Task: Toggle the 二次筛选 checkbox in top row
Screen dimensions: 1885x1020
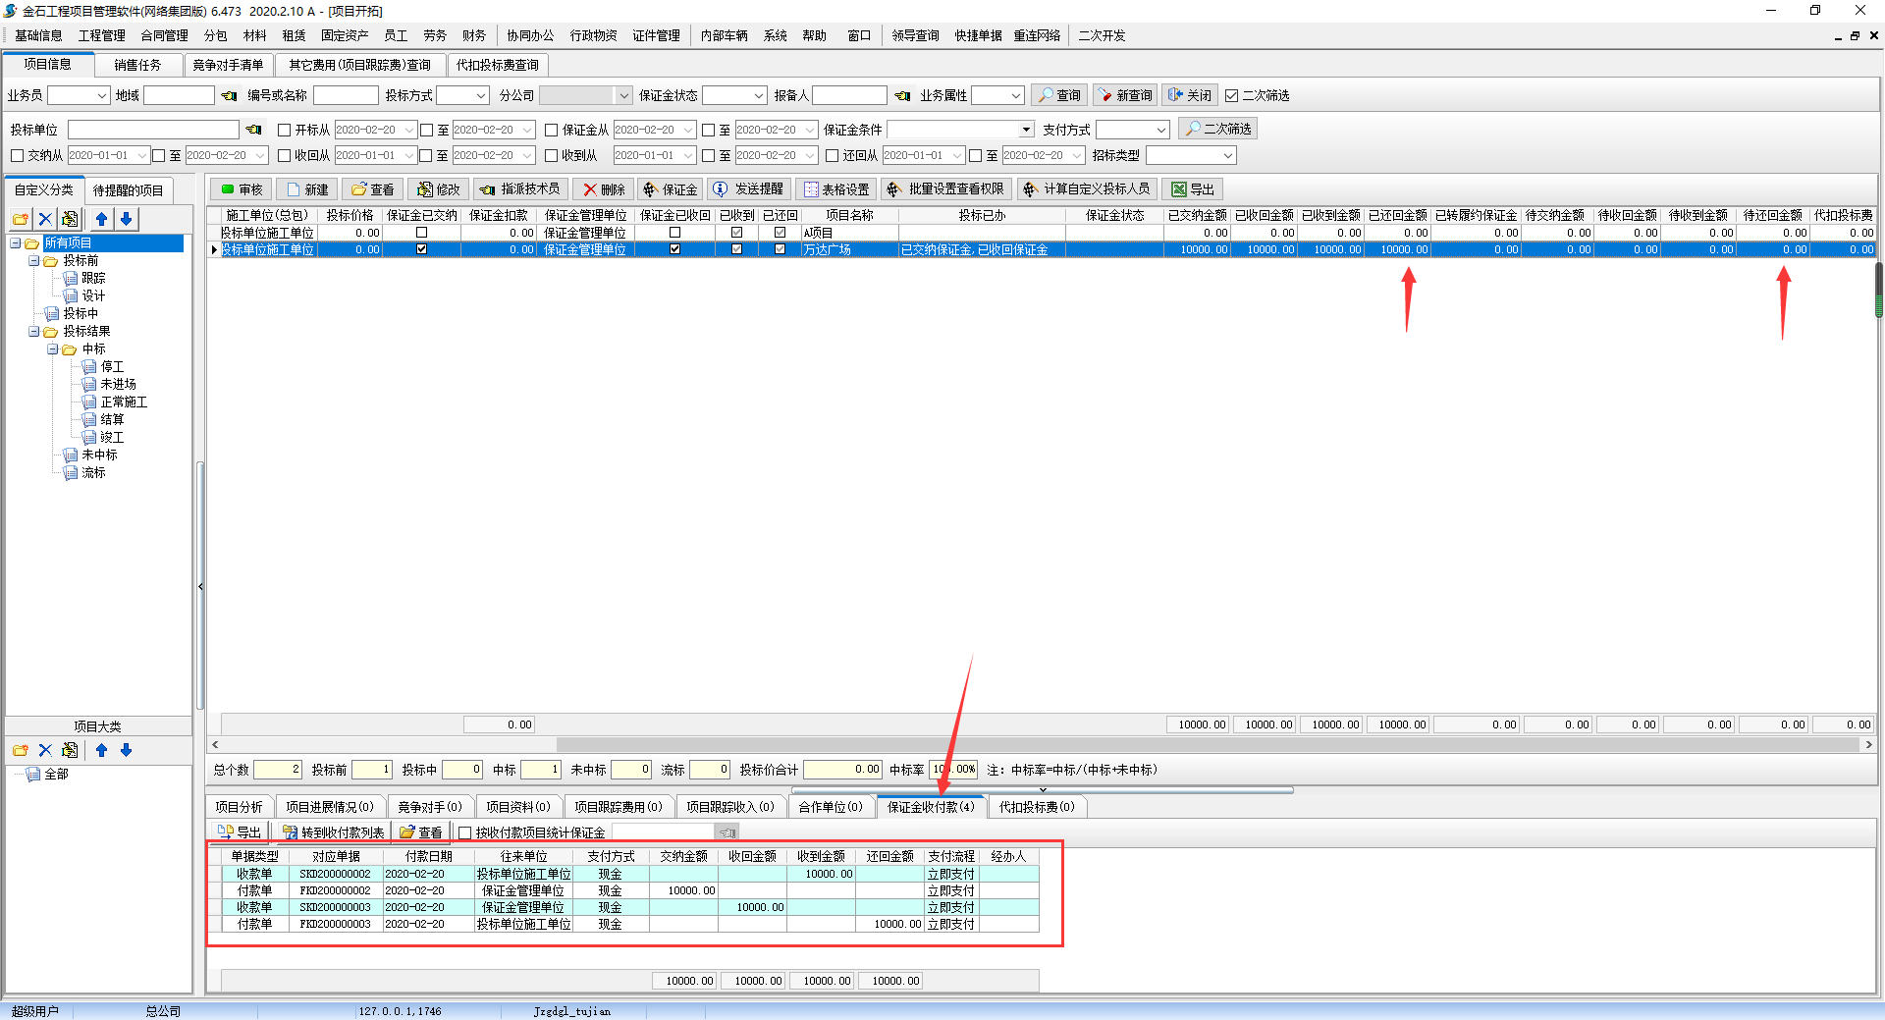Action: tap(1231, 96)
